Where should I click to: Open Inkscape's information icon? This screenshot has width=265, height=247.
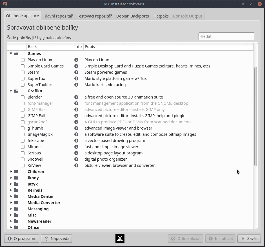coord(76,141)
